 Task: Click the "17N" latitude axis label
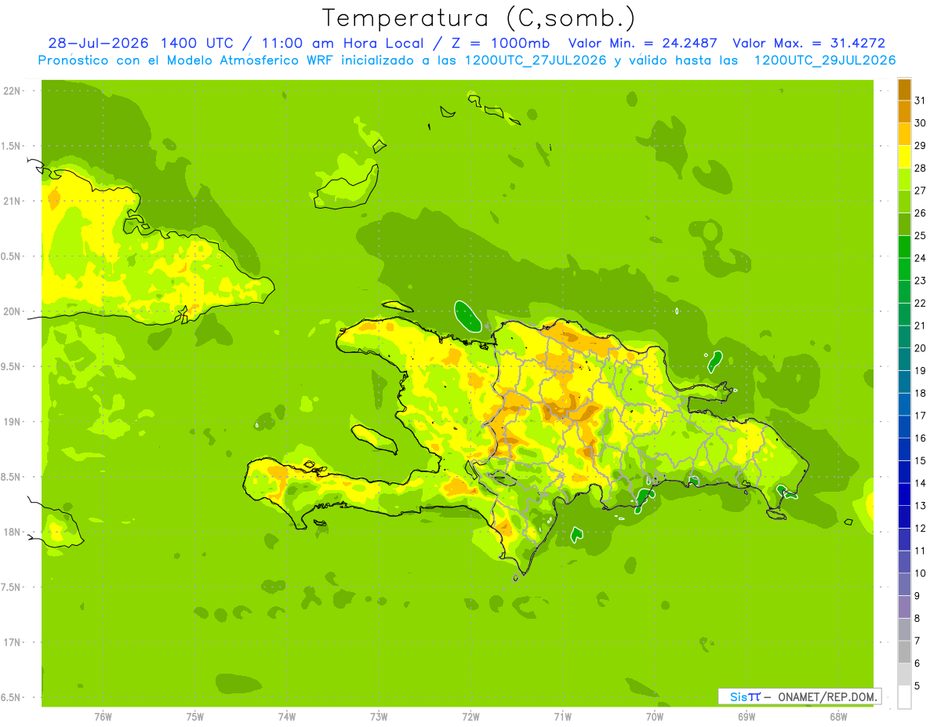click(13, 642)
